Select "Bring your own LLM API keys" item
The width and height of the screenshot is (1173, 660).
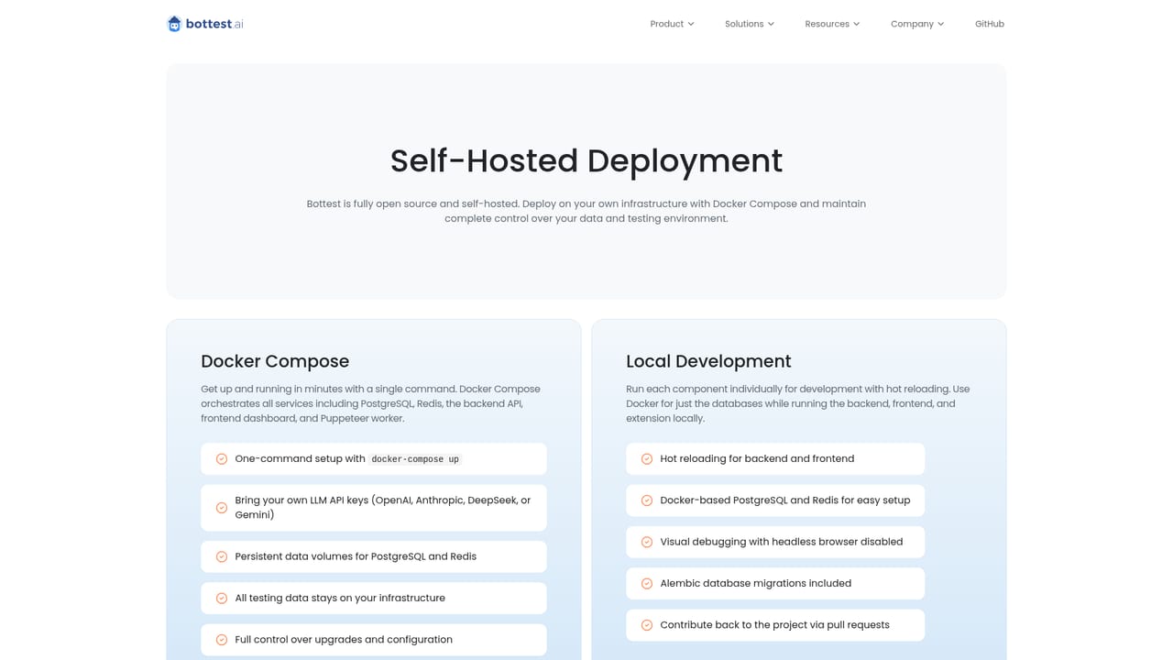(x=374, y=508)
